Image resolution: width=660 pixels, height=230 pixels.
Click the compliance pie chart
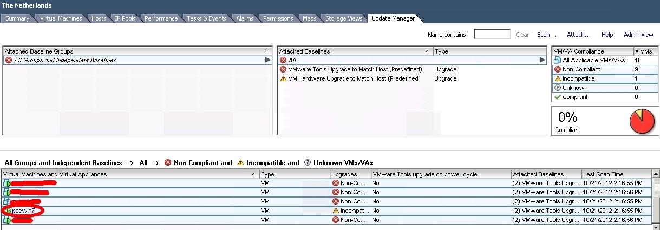pos(642,121)
